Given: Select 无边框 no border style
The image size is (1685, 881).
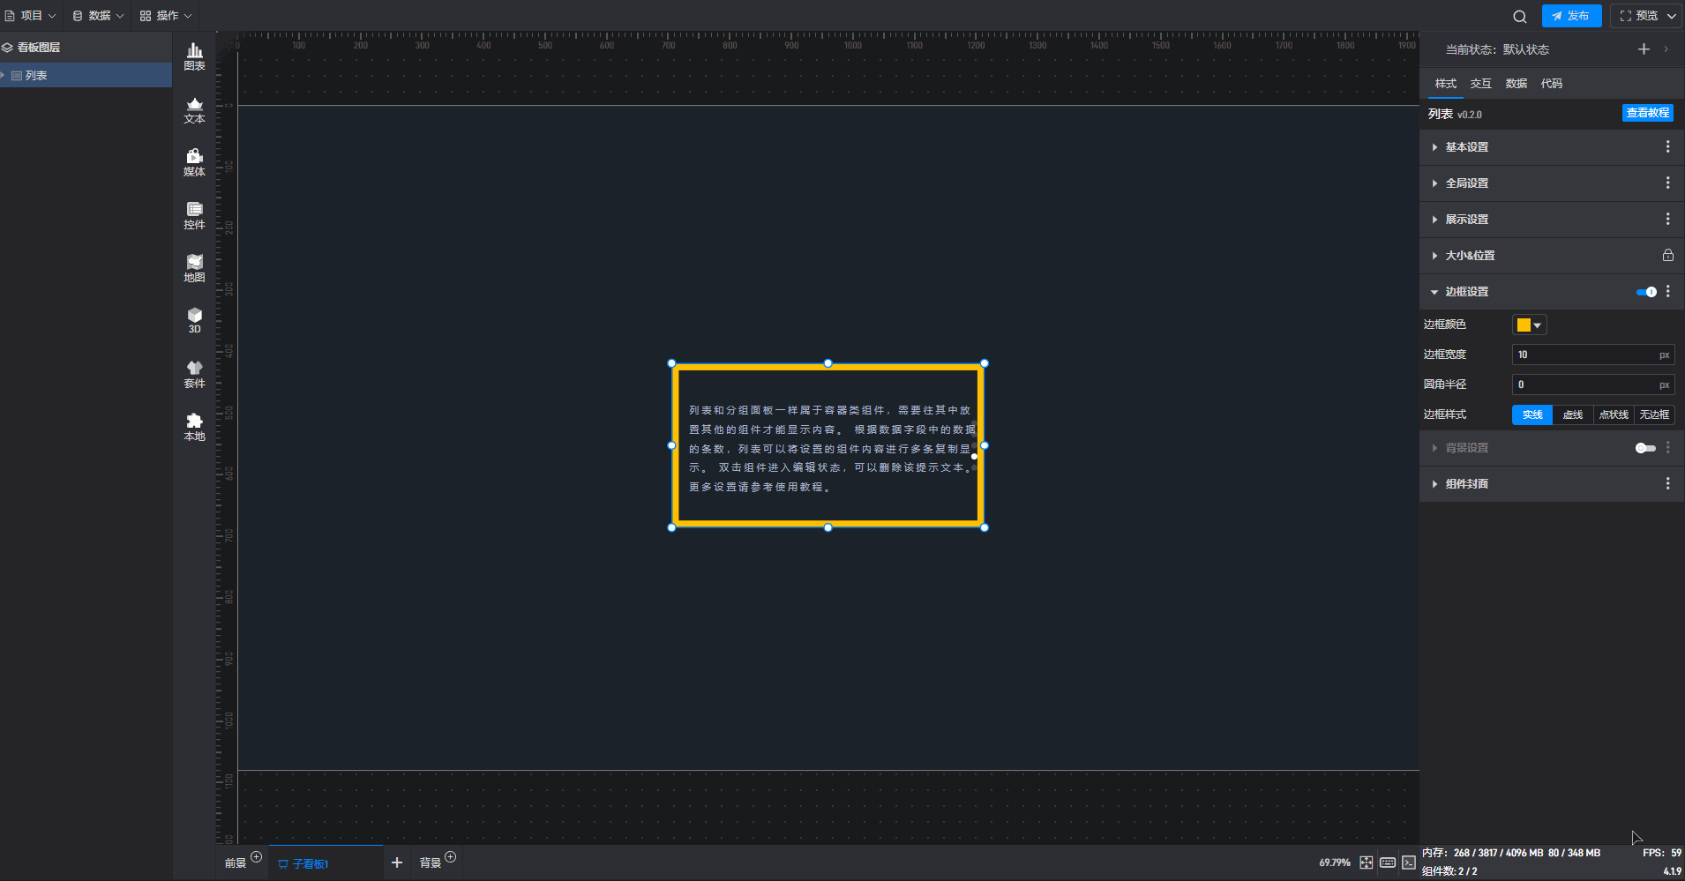Looking at the screenshot, I should tap(1654, 414).
